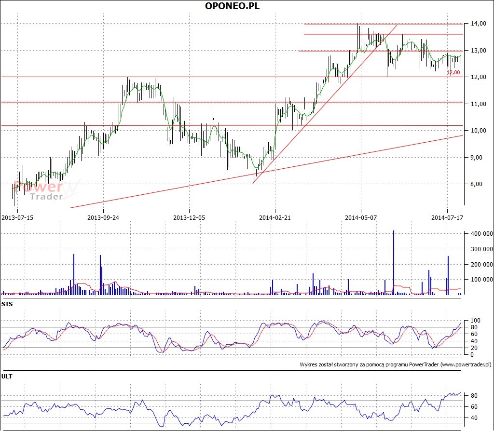Click the ULT indicator panel label
The width and height of the screenshot is (494, 431).
point(7,377)
